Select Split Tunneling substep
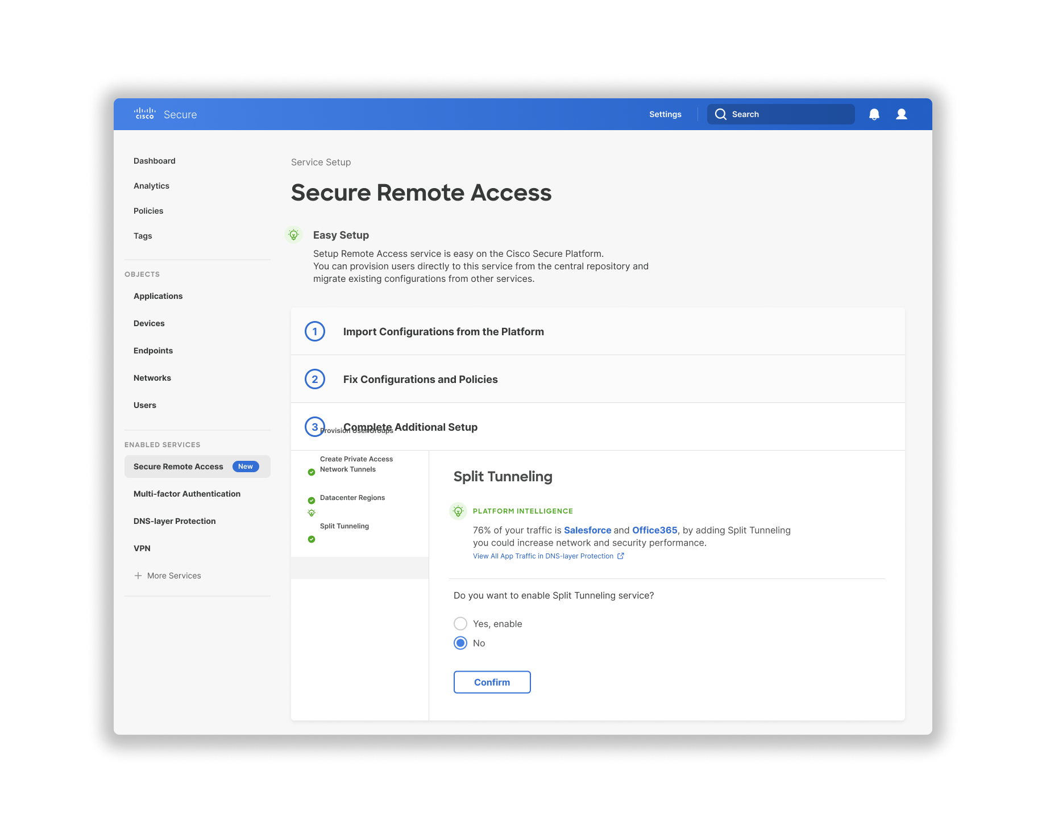This screenshot has height=833, width=1046. coord(344,526)
